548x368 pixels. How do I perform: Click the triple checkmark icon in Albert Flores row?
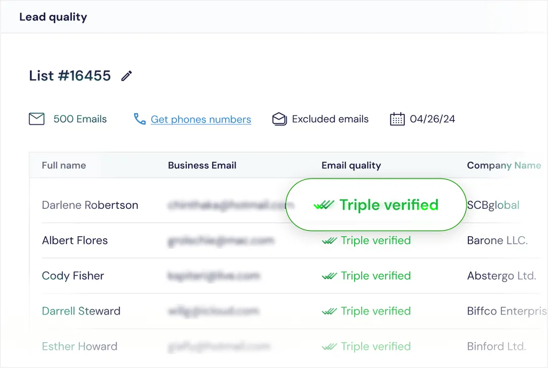329,241
